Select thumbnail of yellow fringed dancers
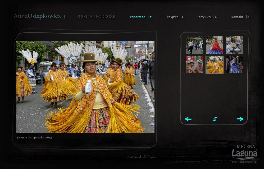Image resolution: width=264 pixels, height=169 pixels. coord(215,65)
